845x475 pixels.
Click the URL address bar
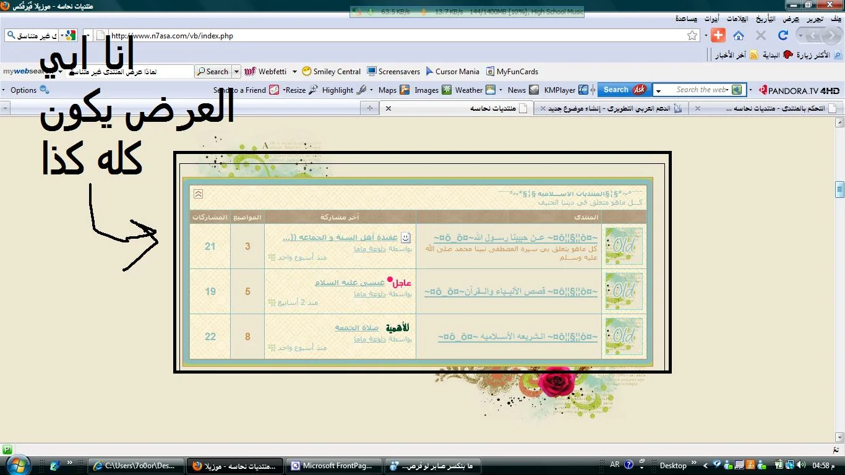(x=396, y=36)
